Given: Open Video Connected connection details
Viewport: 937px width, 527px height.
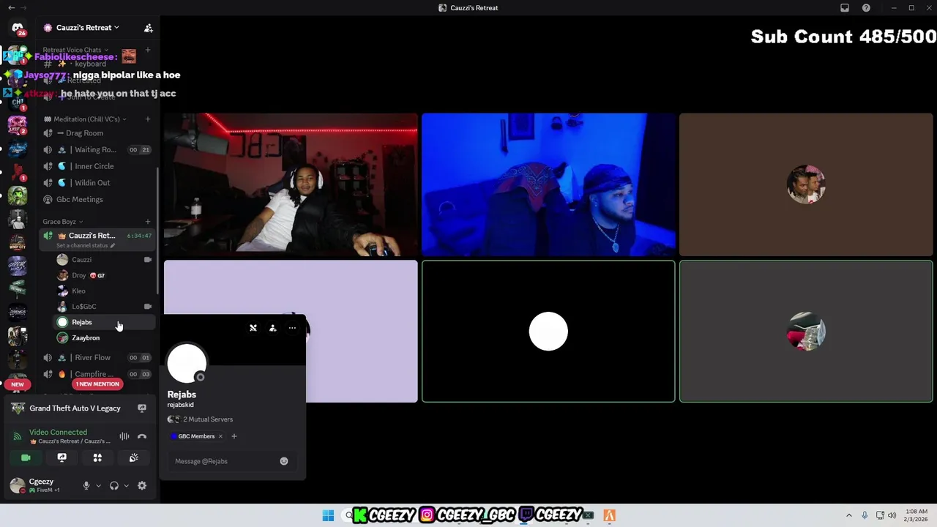Looking at the screenshot, I should click(58, 433).
